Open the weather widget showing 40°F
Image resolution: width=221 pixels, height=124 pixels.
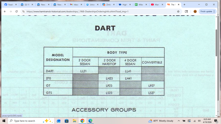pos(161,121)
